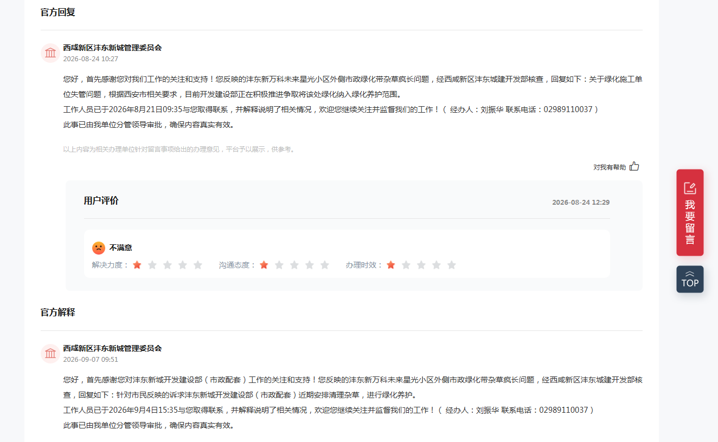Click first star of 沟通态度 rating

[264, 265]
